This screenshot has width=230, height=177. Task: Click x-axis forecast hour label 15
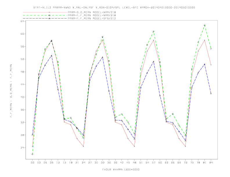(64, 163)
